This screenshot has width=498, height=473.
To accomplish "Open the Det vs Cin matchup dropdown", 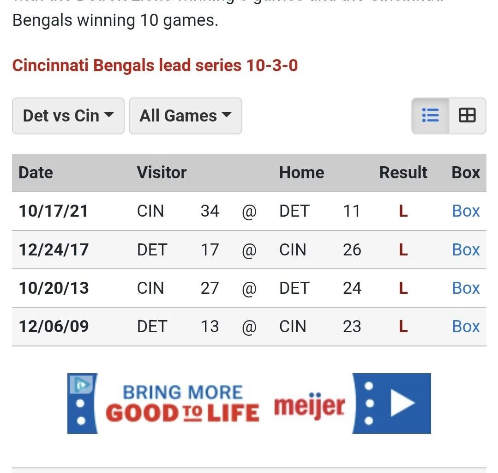I will click(68, 115).
